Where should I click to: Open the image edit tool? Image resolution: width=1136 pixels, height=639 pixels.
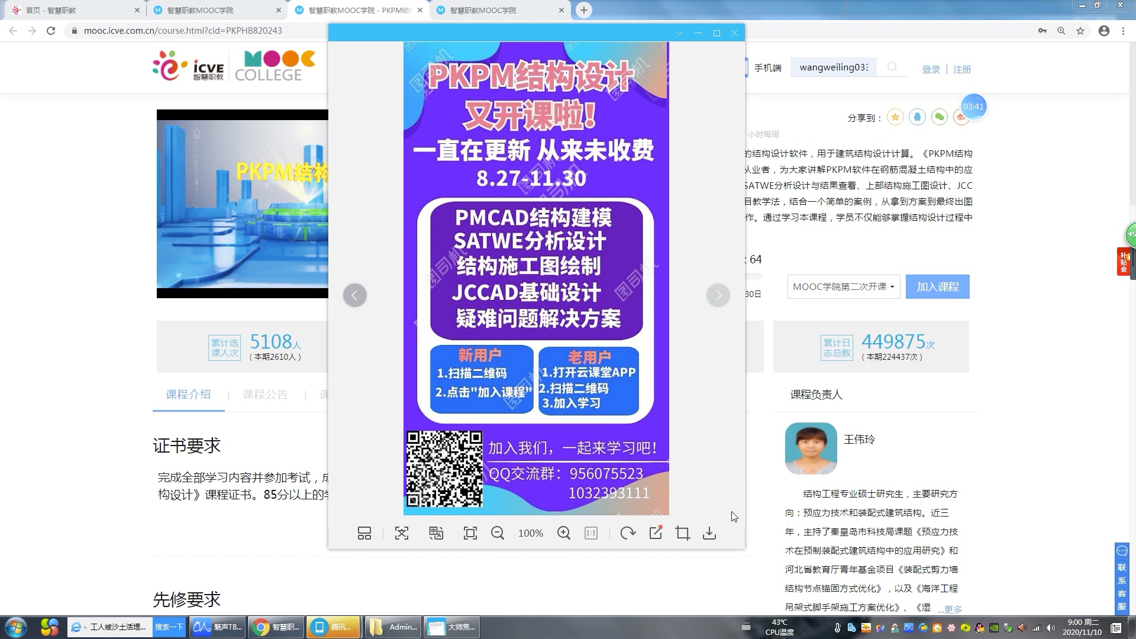655,532
